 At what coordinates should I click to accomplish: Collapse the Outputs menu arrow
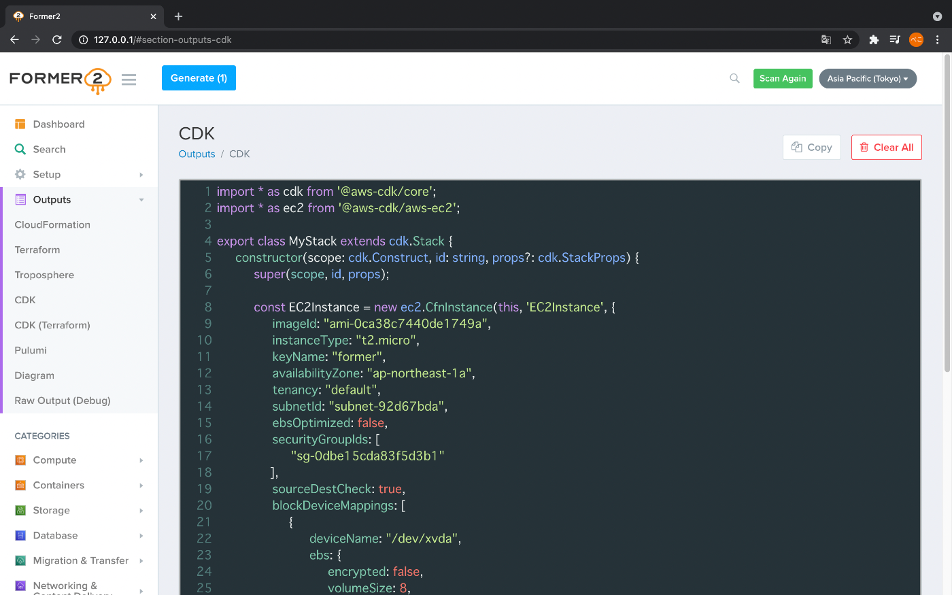point(141,200)
